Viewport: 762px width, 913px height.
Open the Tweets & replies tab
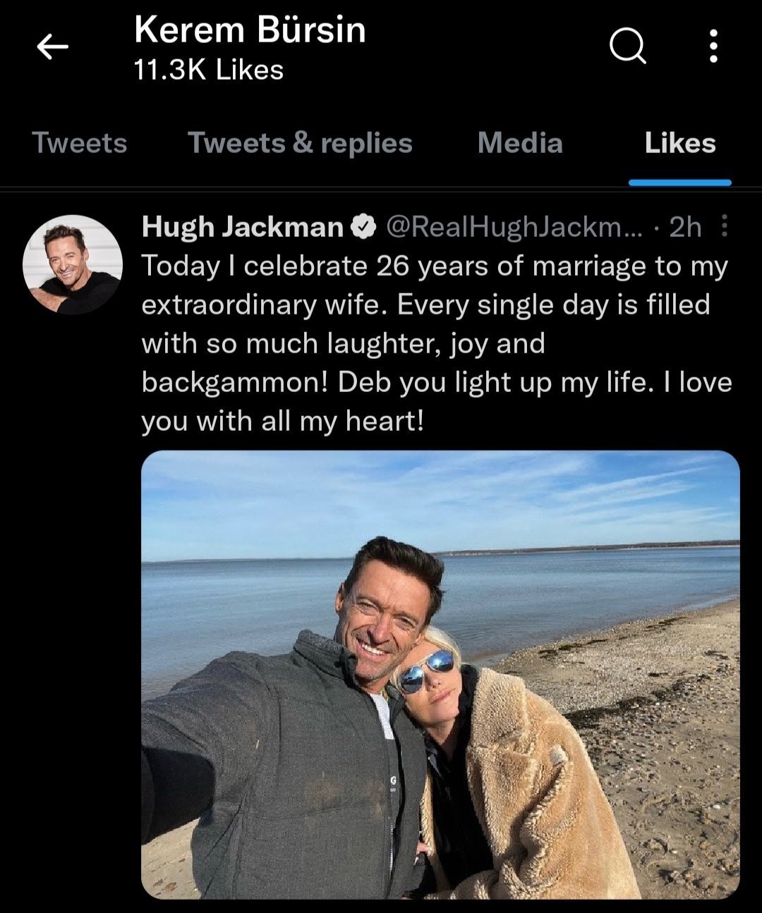pos(300,143)
